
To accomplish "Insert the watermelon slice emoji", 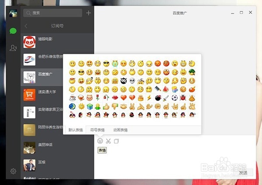I will tap(166, 89).
